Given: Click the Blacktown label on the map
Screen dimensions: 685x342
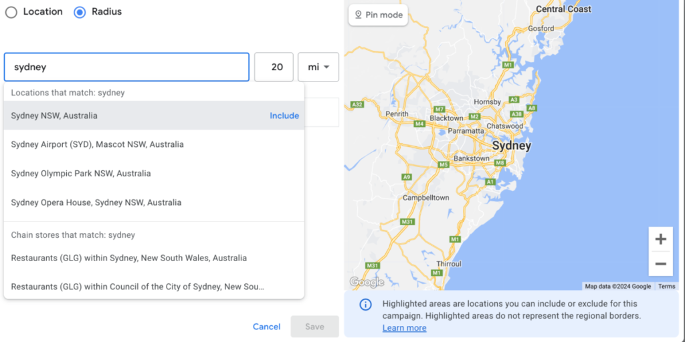Looking at the screenshot, I should [x=446, y=118].
